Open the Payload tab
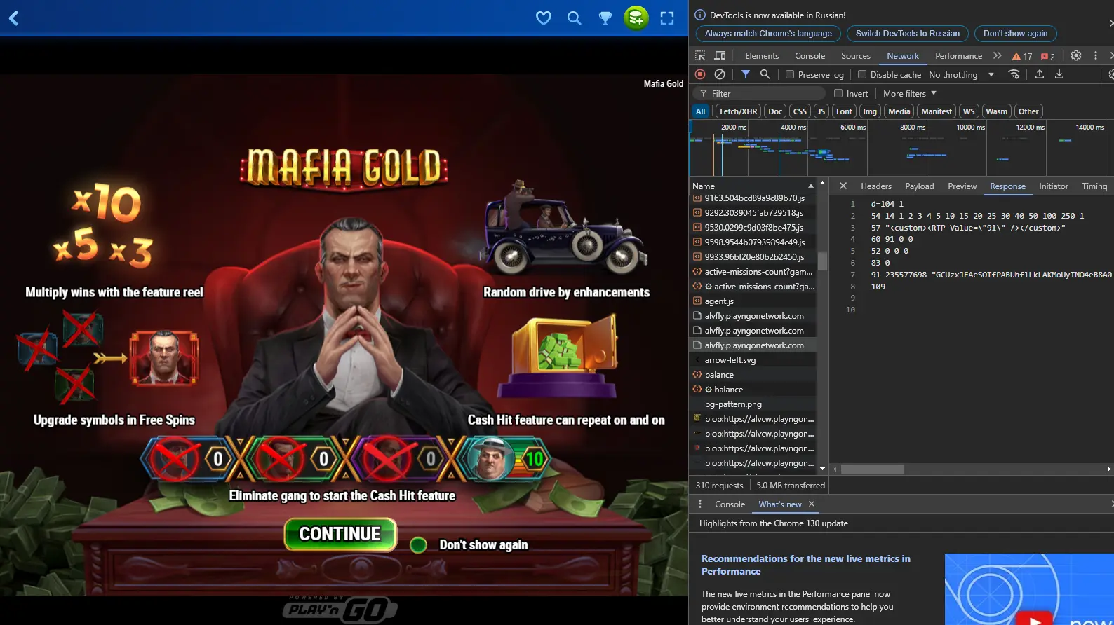The image size is (1114, 625). pos(919,186)
